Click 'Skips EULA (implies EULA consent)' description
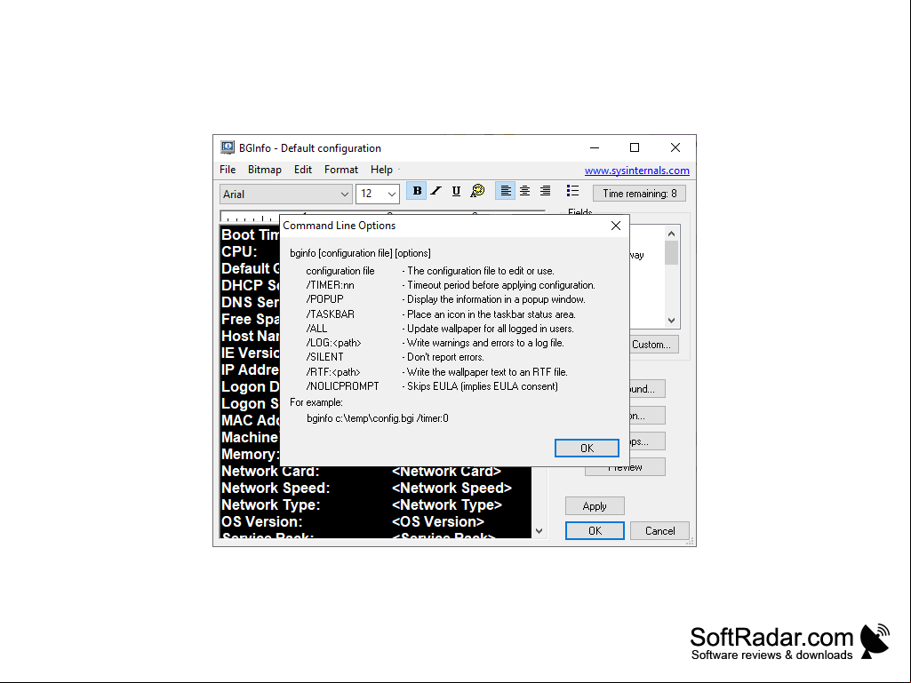The width and height of the screenshot is (911, 683). coord(481,386)
